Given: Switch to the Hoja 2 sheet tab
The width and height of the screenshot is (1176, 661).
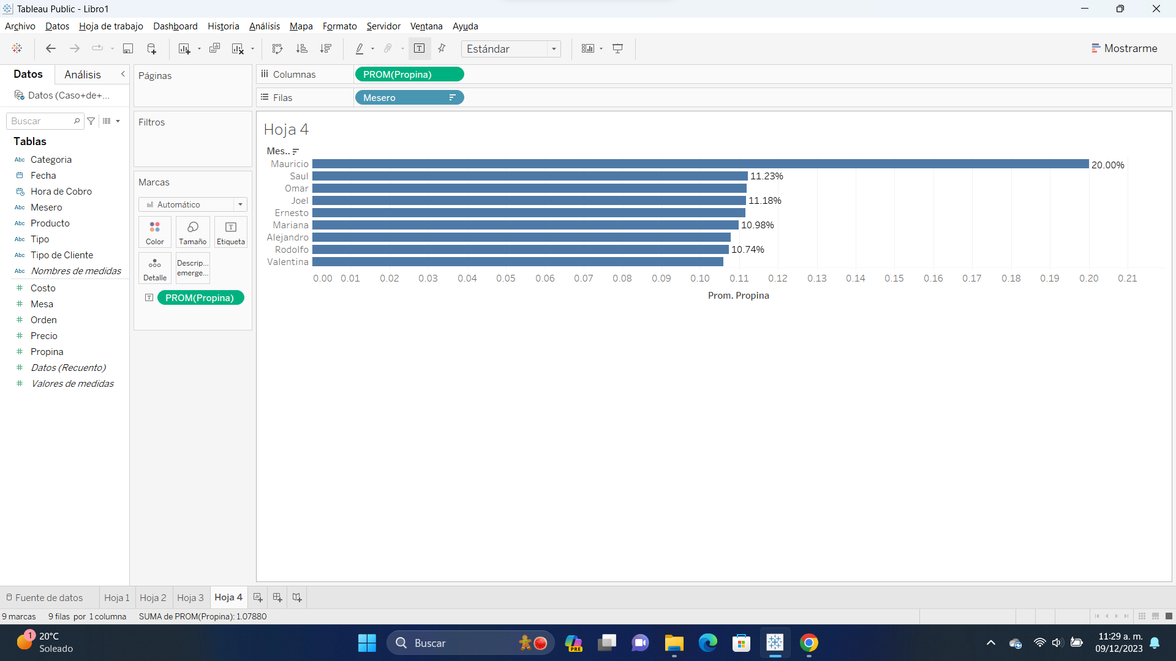Looking at the screenshot, I should coord(153,597).
